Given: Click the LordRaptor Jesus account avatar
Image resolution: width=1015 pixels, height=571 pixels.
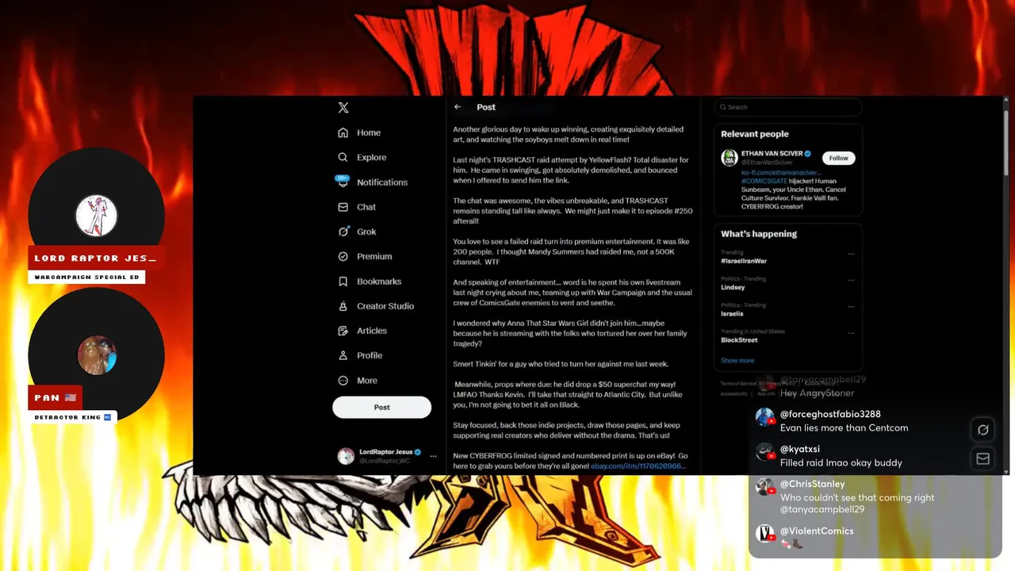Looking at the screenshot, I should click(x=346, y=456).
